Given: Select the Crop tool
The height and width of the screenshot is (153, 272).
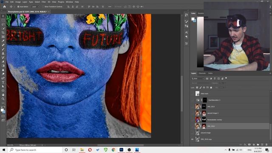Looking at the screenshot, I should click(3, 33).
